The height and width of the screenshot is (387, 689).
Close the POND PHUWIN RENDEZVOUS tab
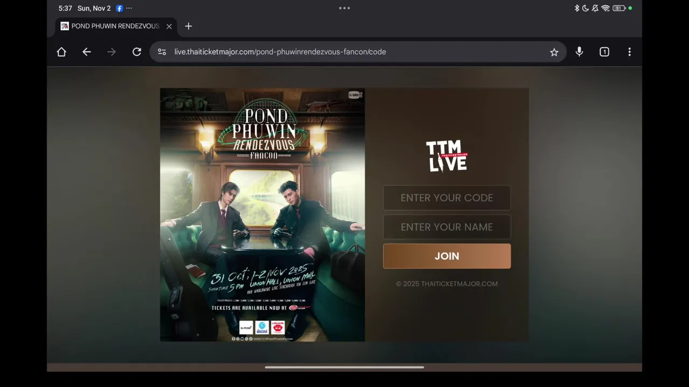pos(169,26)
